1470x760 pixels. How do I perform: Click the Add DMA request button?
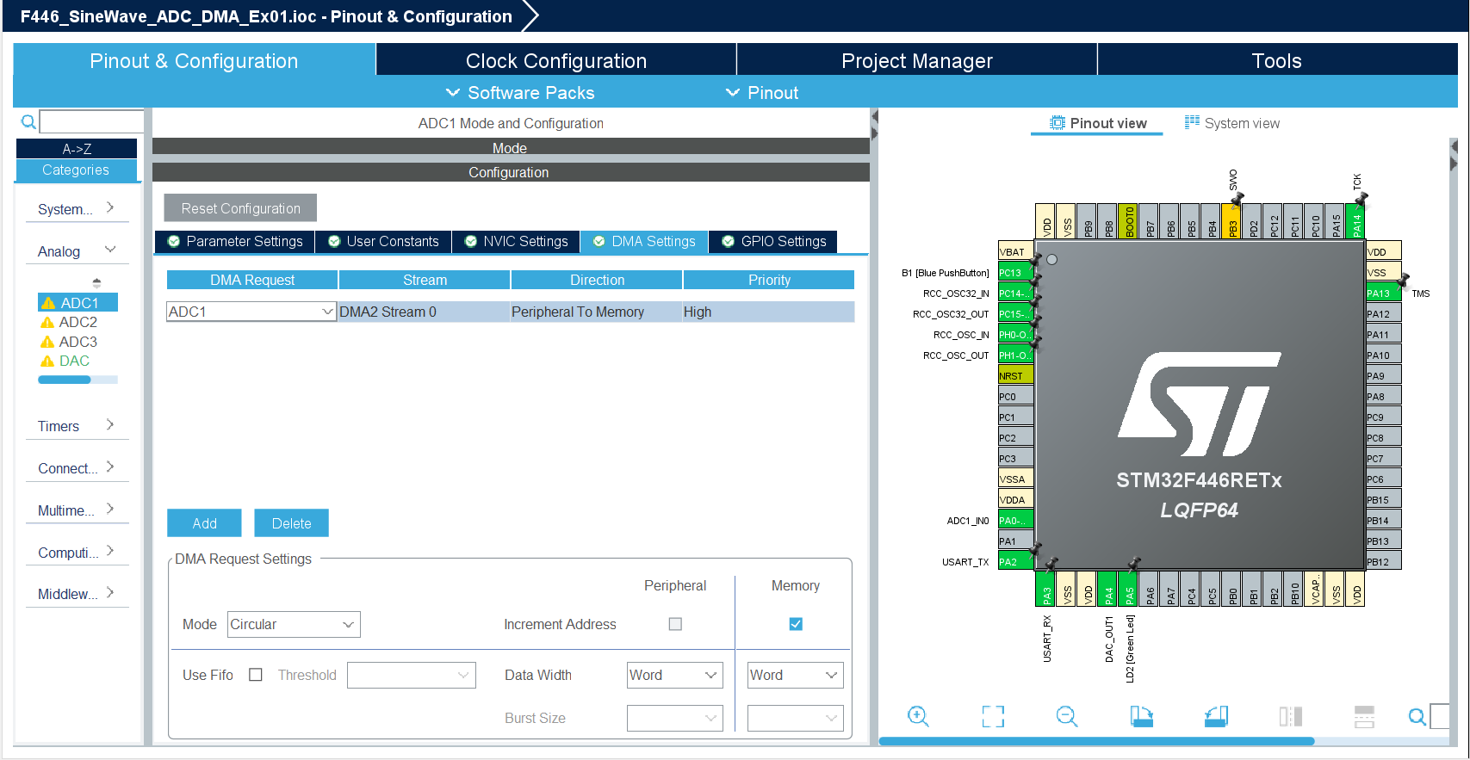(x=204, y=523)
